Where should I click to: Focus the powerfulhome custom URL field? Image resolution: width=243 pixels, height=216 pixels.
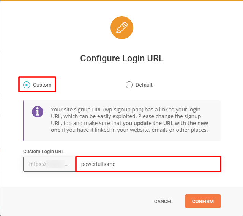click(148, 164)
